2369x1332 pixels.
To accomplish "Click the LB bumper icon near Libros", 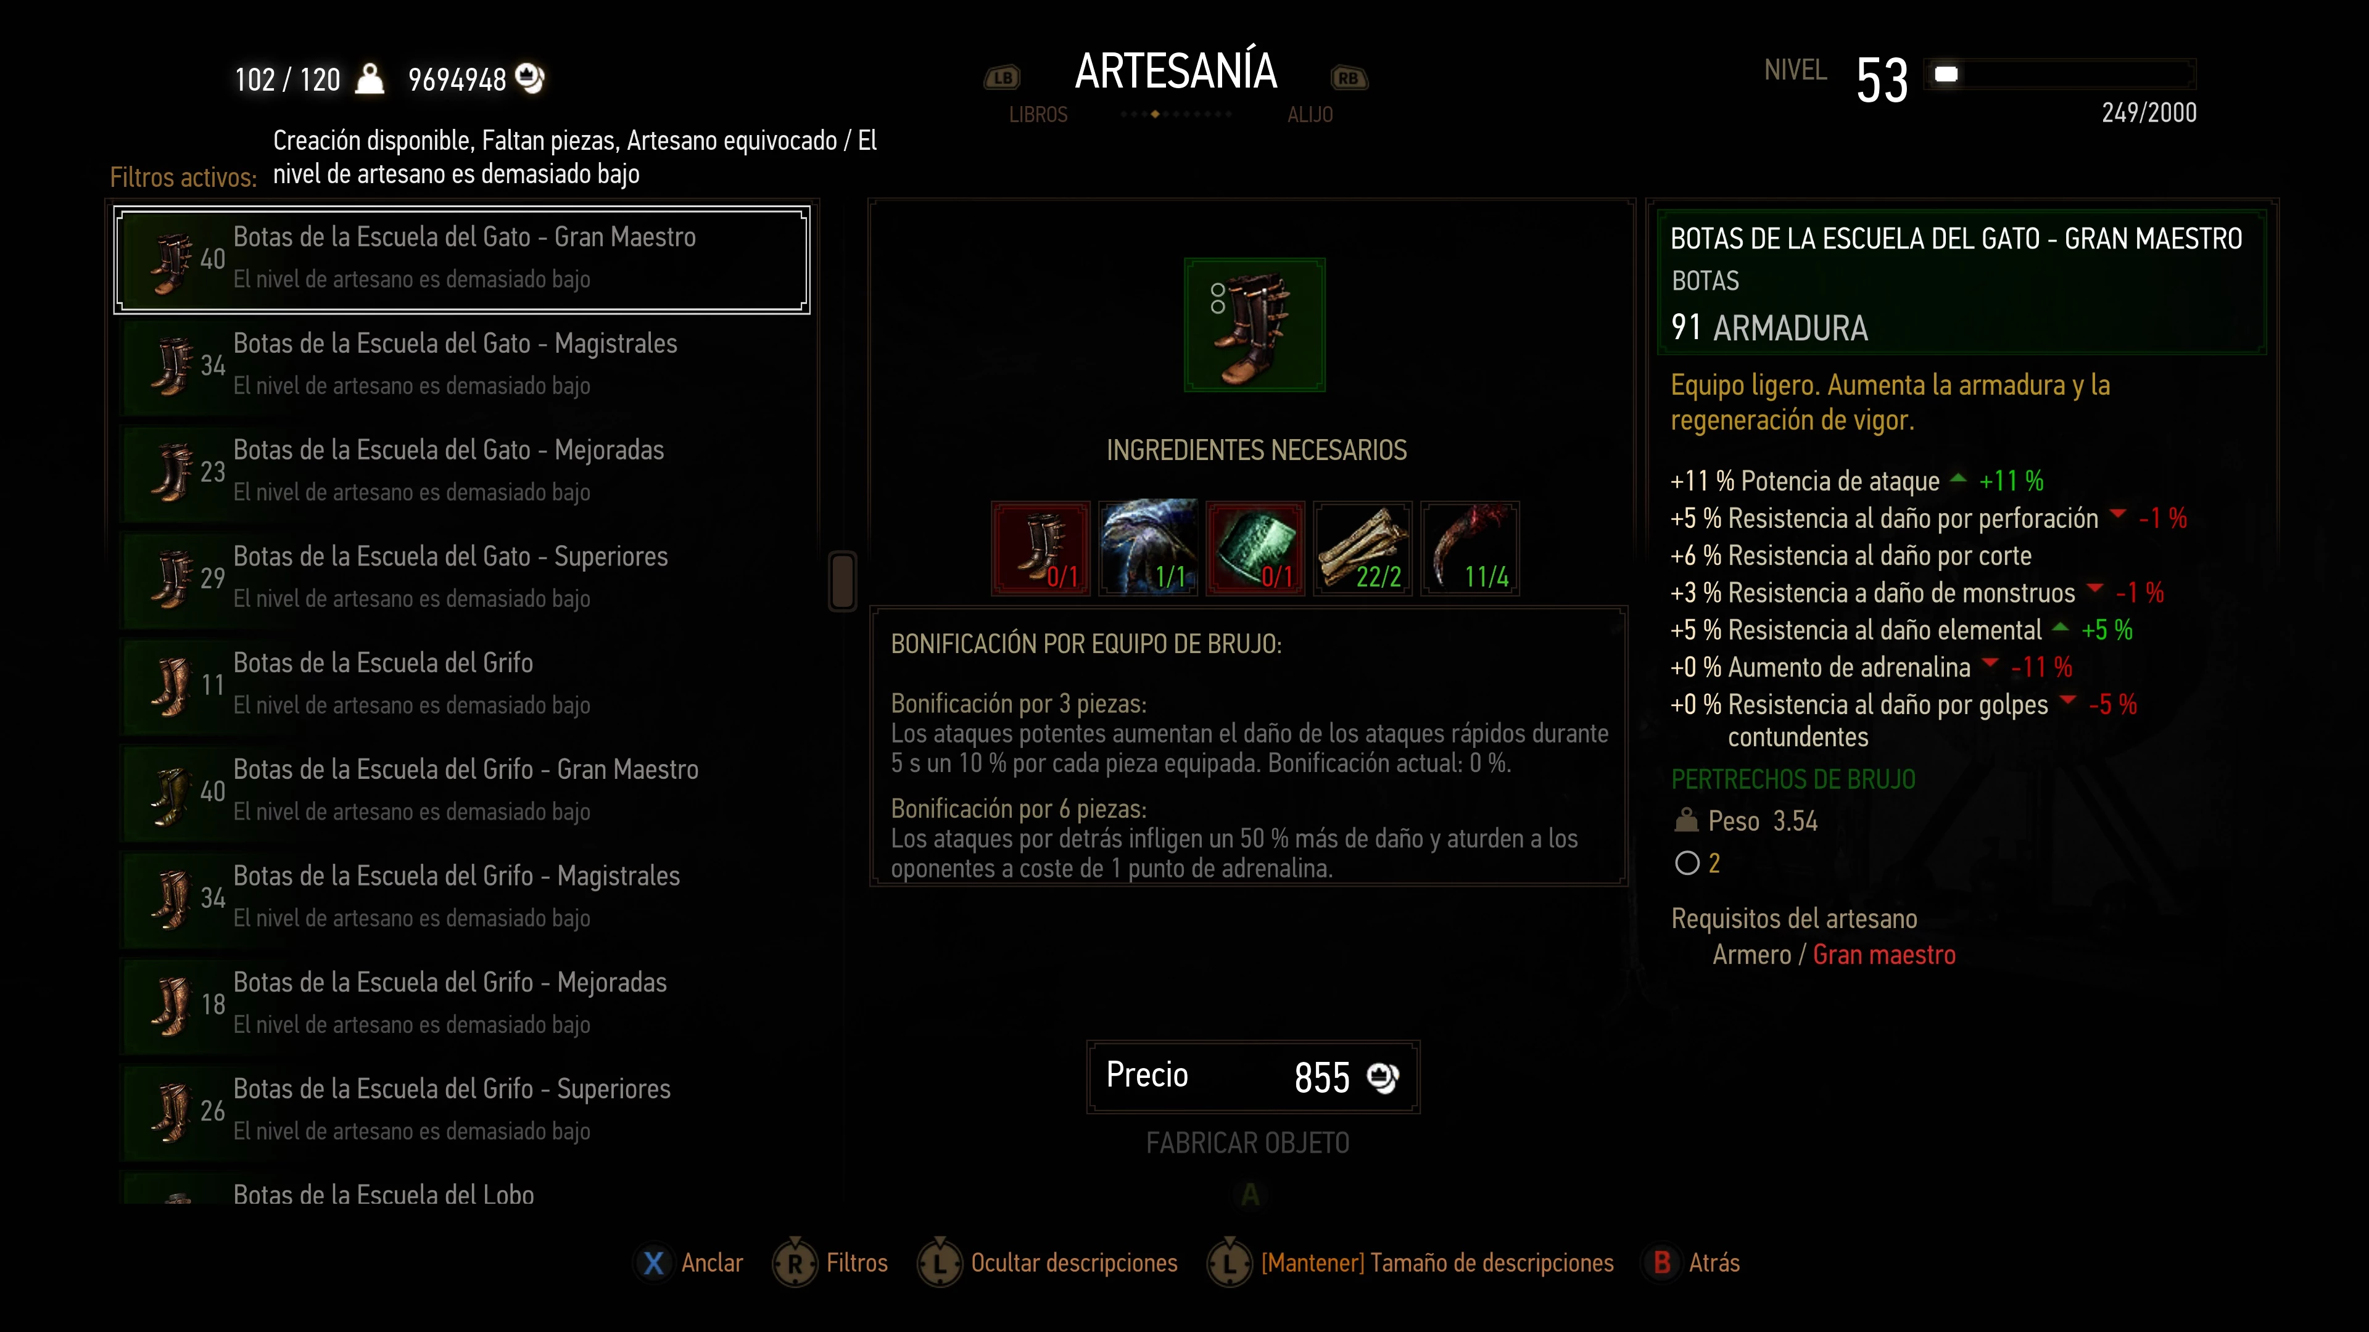I will [1003, 78].
